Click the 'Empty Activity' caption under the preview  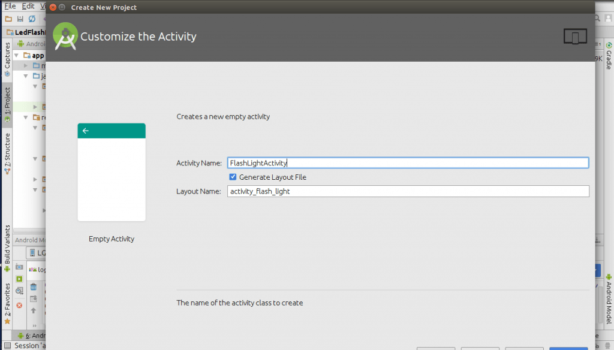click(x=112, y=239)
